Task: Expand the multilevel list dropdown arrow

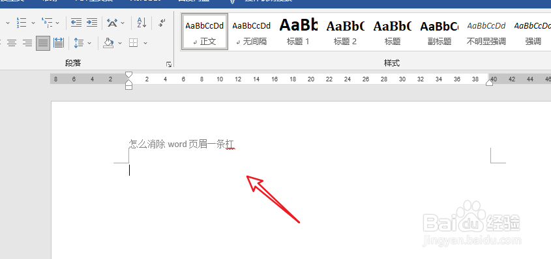Action: point(57,23)
